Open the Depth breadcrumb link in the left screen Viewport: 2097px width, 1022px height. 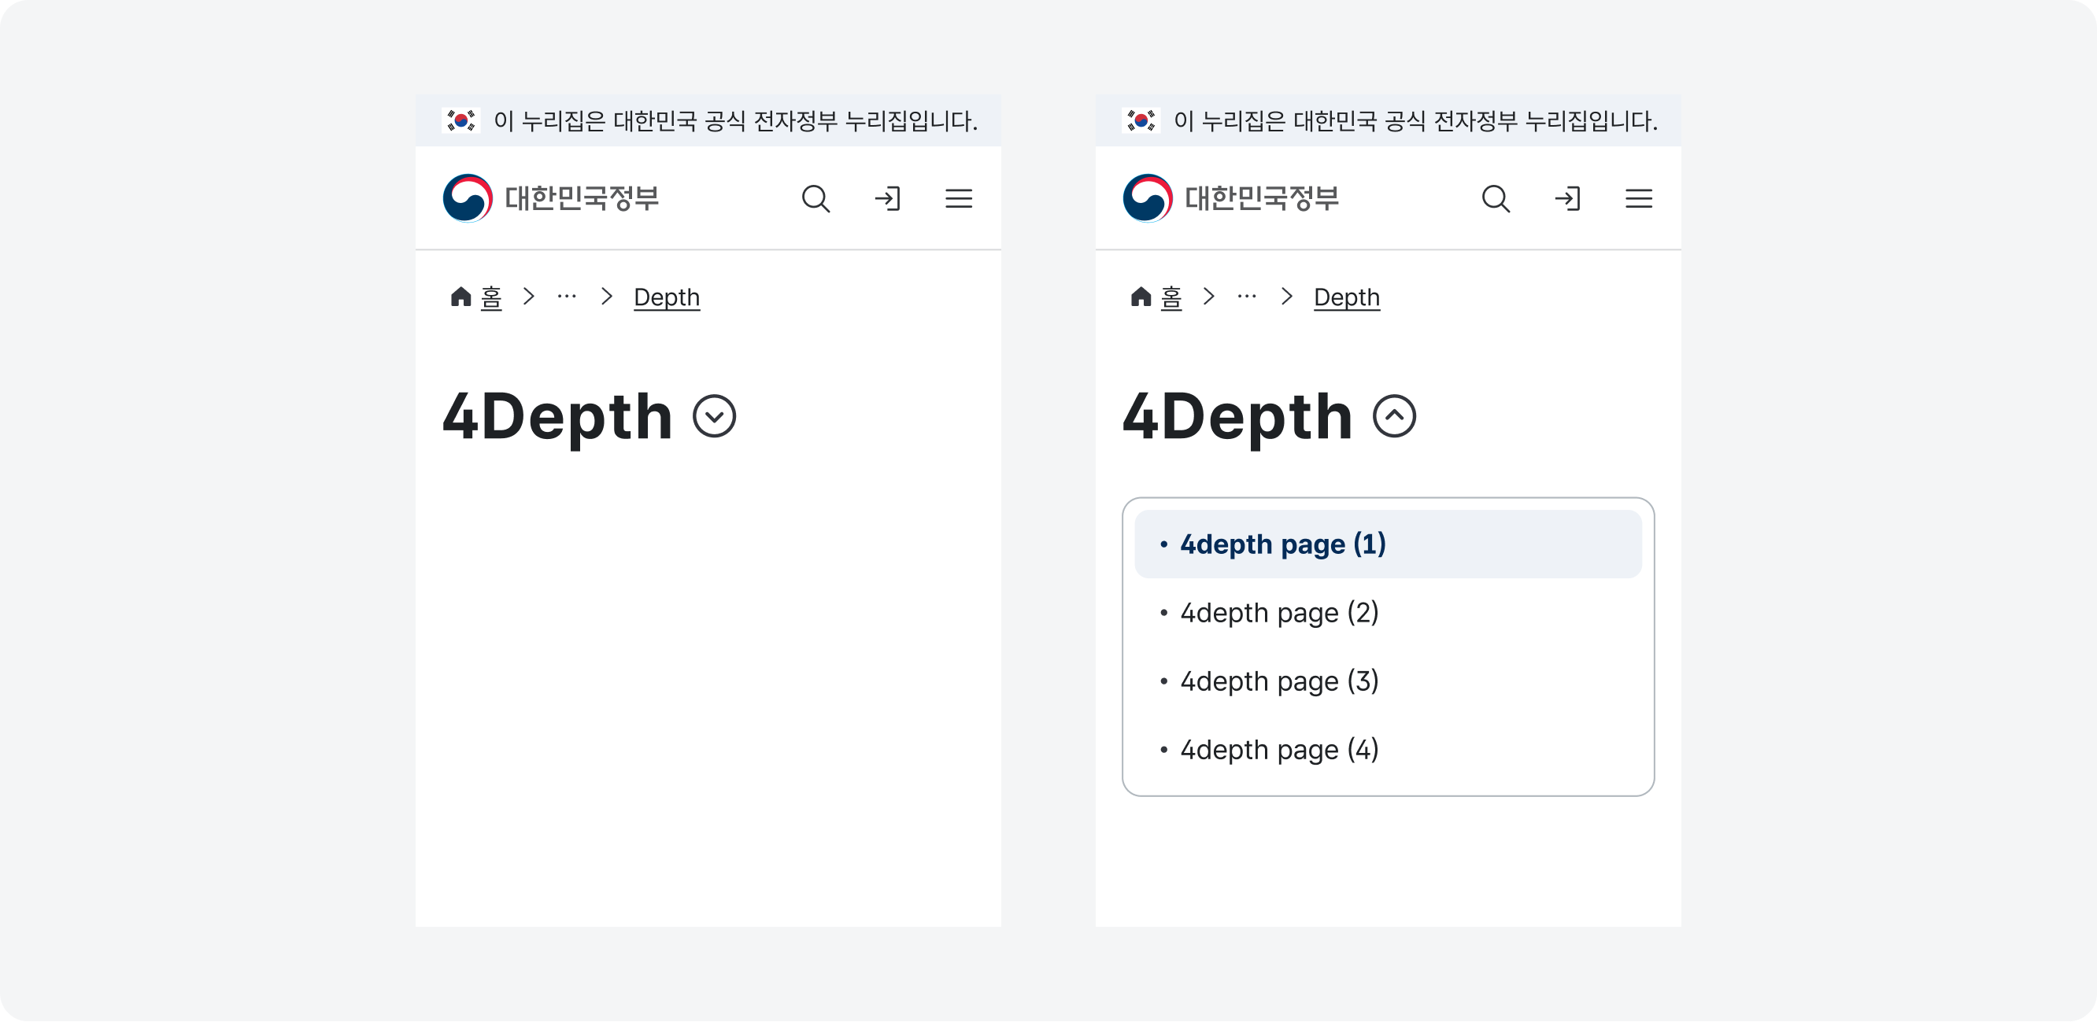(667, 298)
